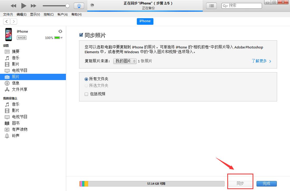Click the AirPlay icon in the toolbar
The image size is (290, 191).
pos(79,6)
